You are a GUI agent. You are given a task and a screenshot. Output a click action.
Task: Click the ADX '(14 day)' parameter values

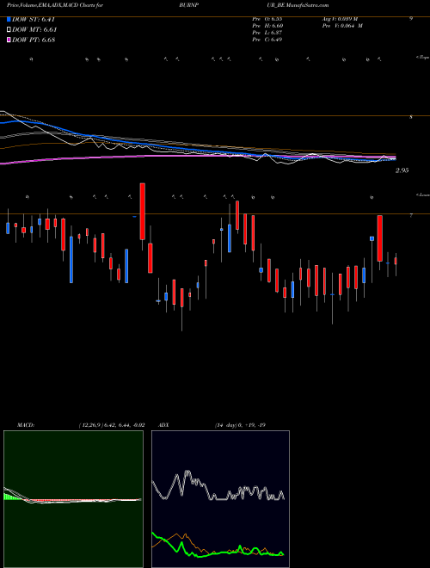click(240, 425)
